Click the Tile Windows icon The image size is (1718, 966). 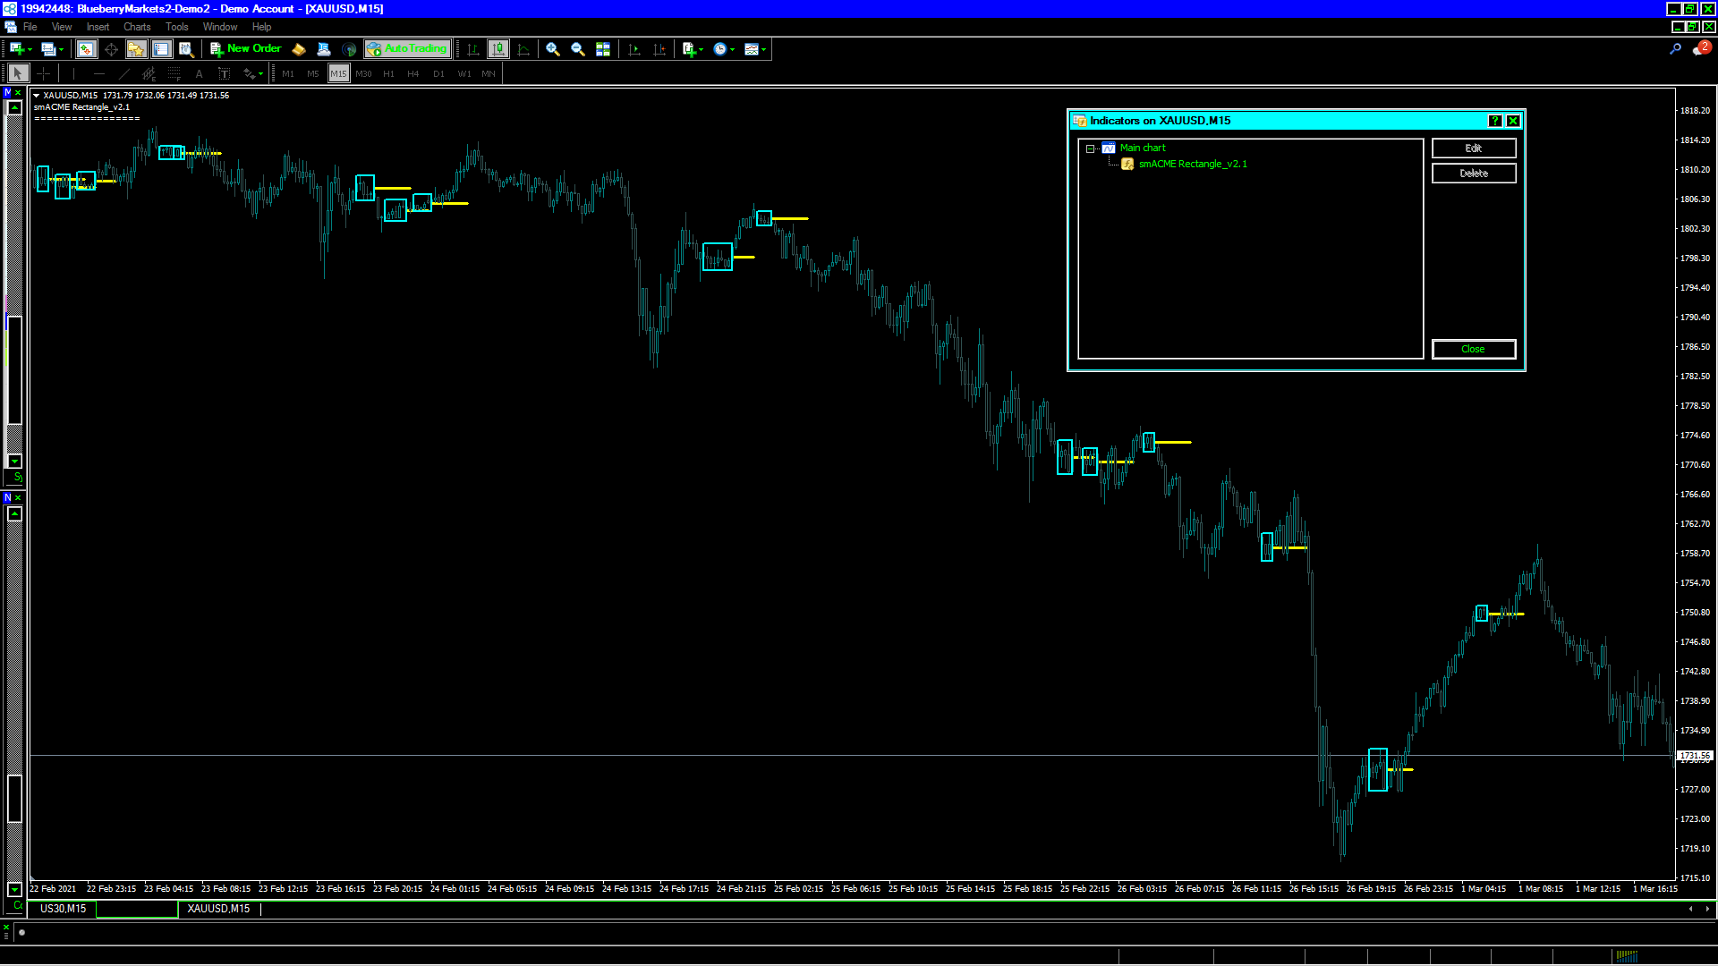603,49
